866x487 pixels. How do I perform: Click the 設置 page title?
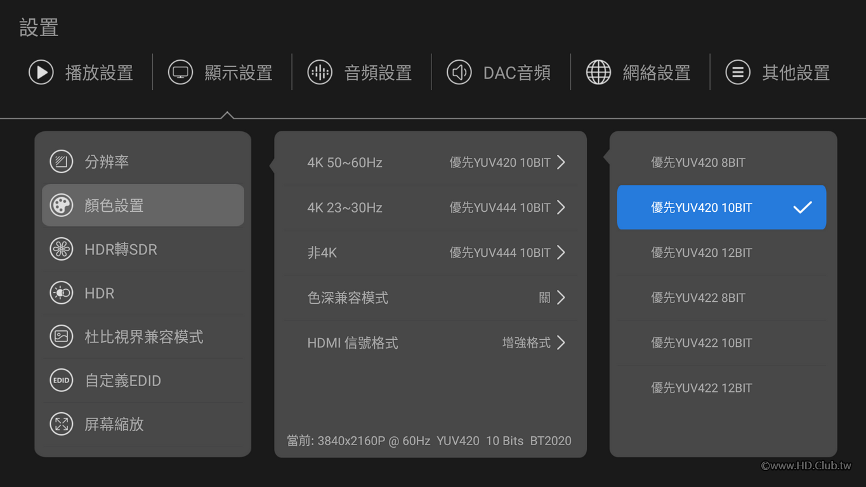pos(39,27)
